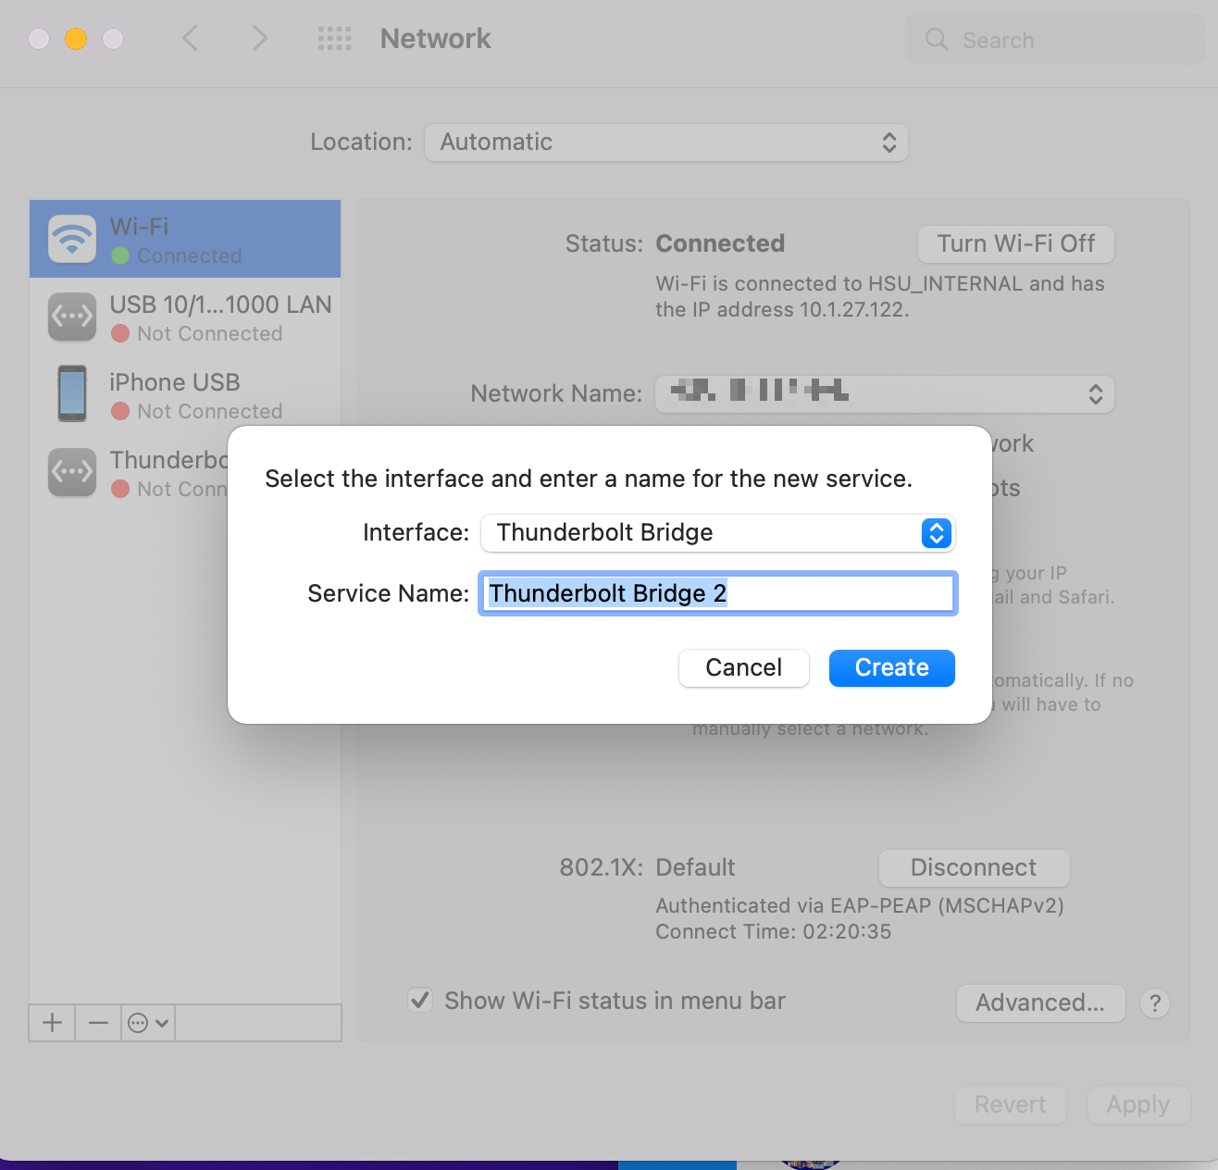
Task: Click the Search field in the toolbar
Action: (1055, 40)
